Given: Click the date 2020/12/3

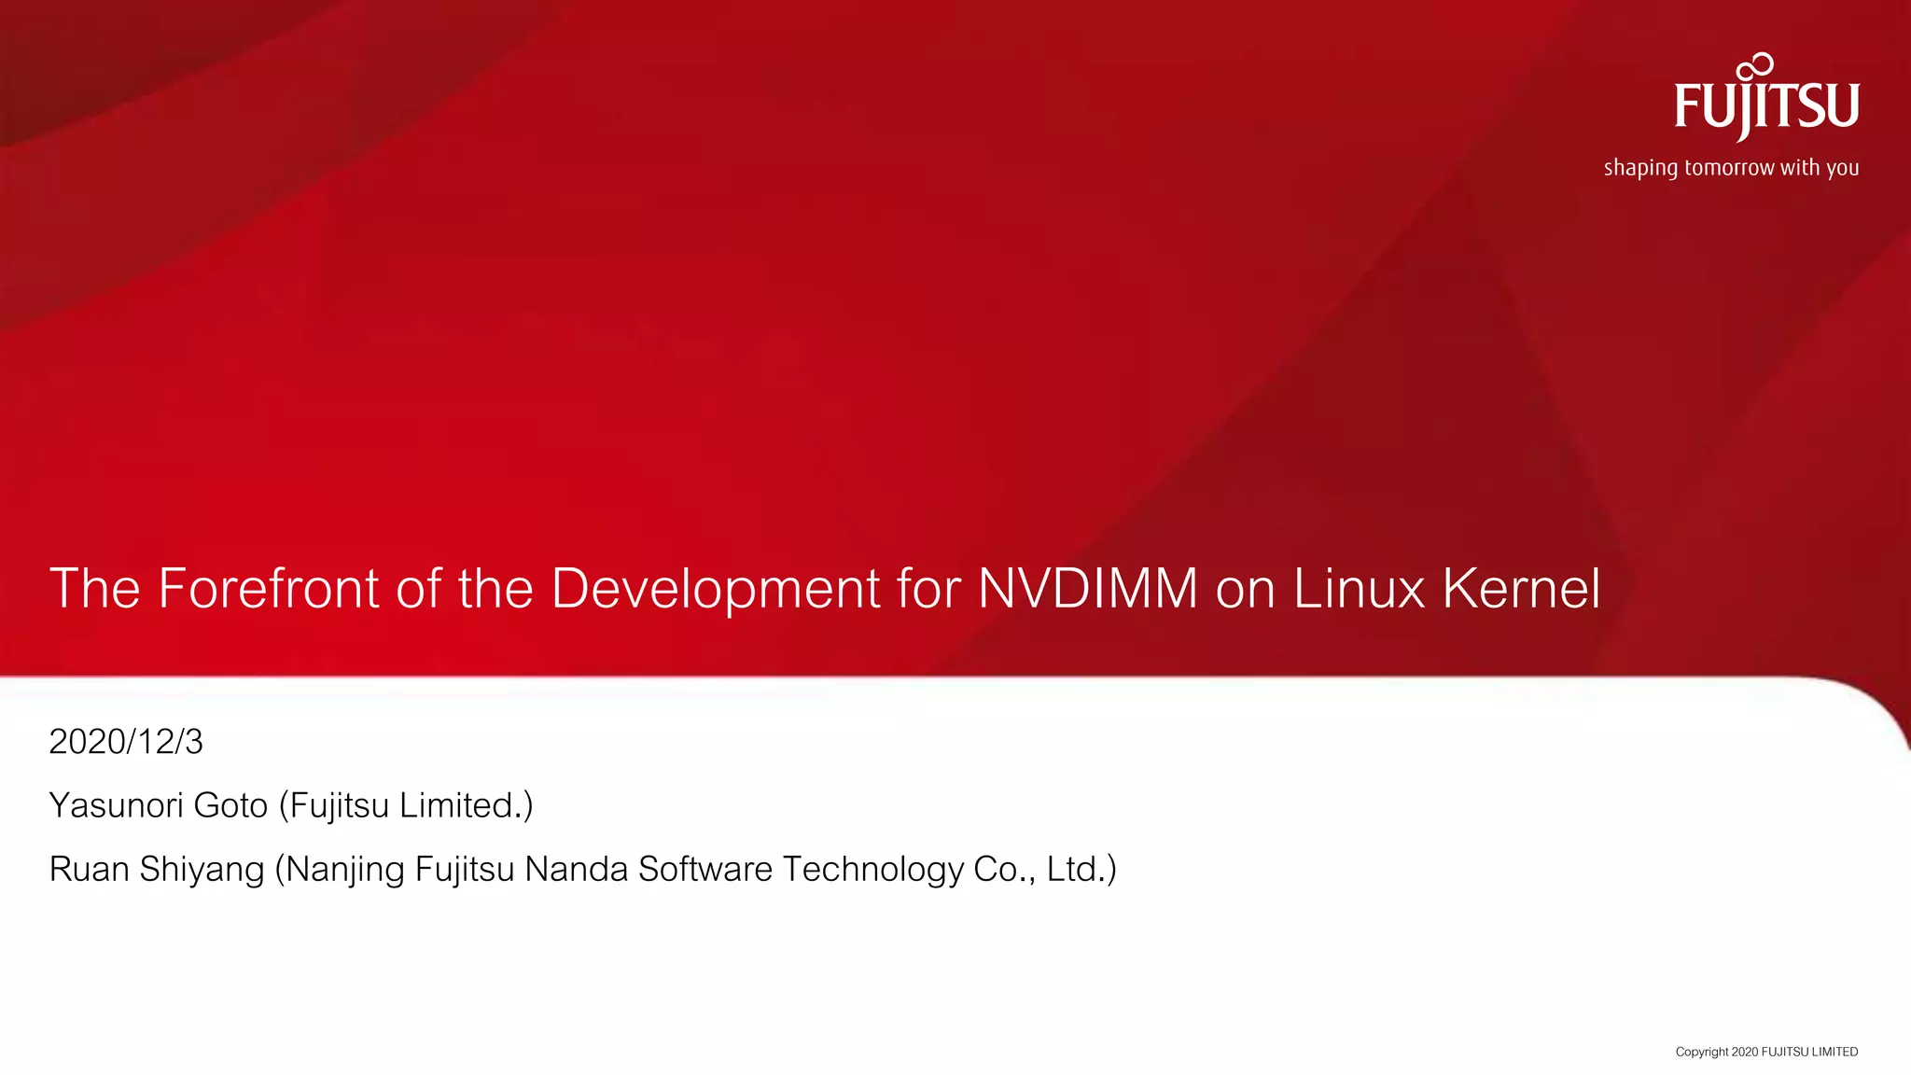Looking at the screenshot, I should [x=126, y=742].
